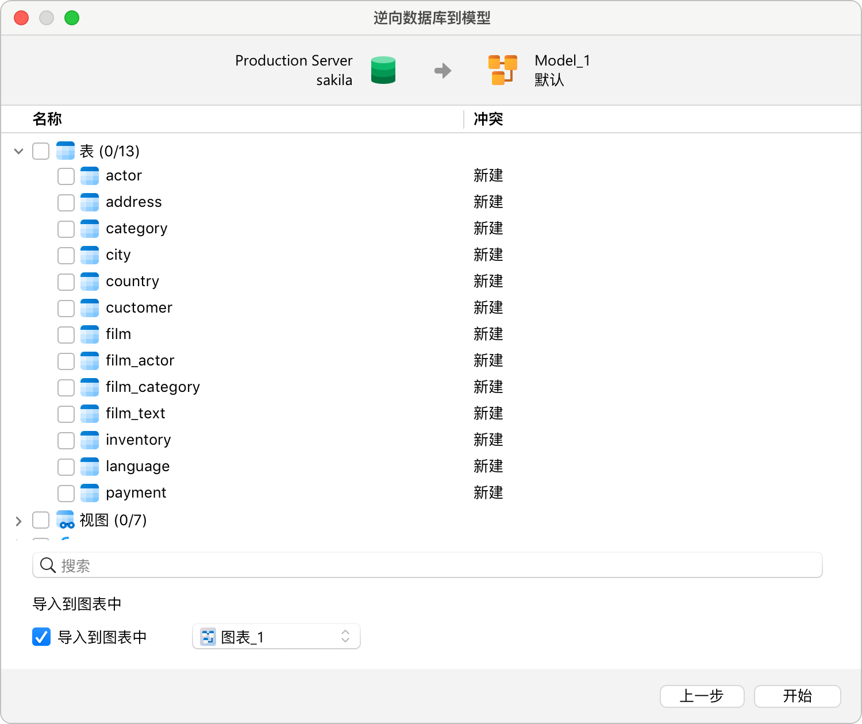Click the 开始 start button
The height and width of the screenshot is (724, 862).
point(798,696)
